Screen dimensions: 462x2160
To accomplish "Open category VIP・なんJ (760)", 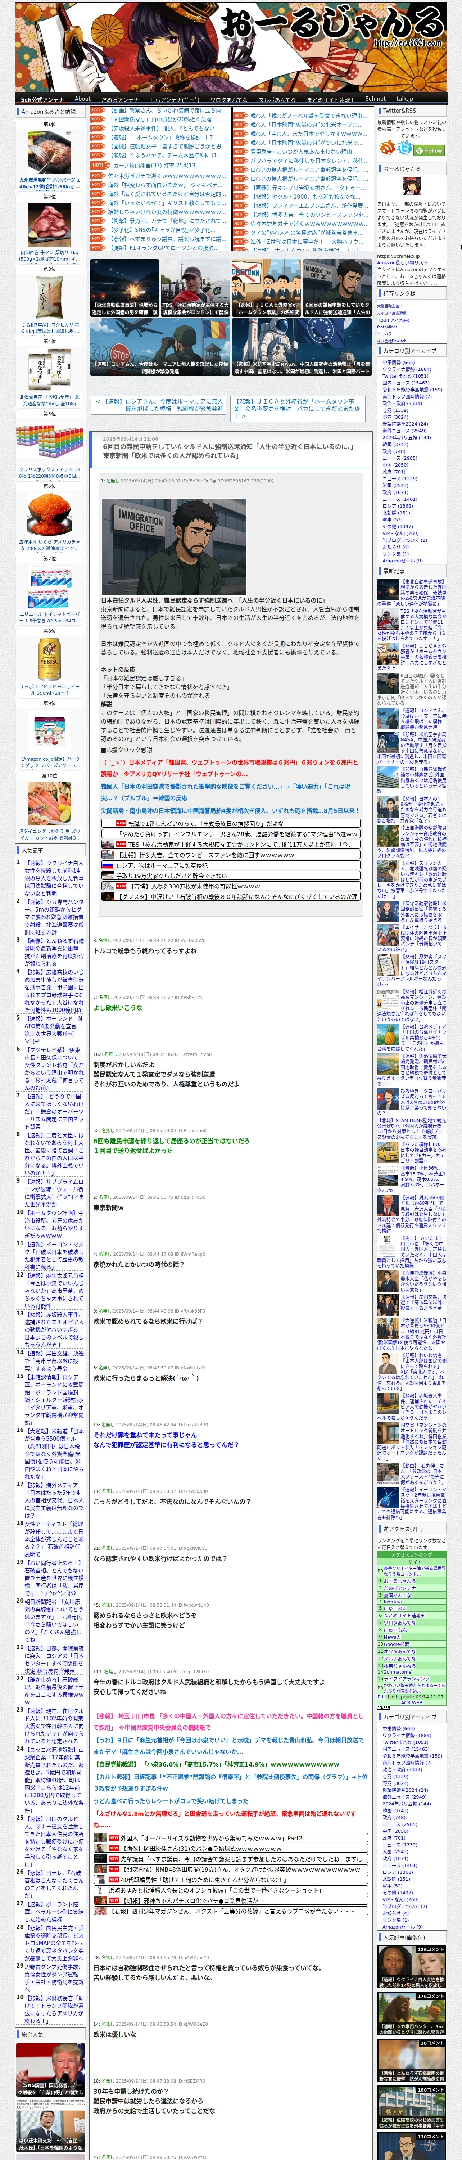I will point(400,532).
